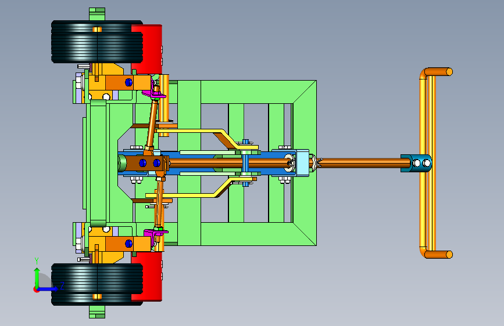
Task: Select the blue bolt on the lower orange arm
Action: [128, 244]
